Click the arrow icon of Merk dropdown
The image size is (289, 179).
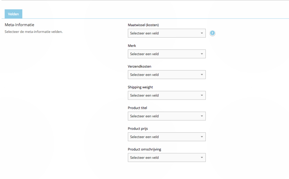click(202, 54)
